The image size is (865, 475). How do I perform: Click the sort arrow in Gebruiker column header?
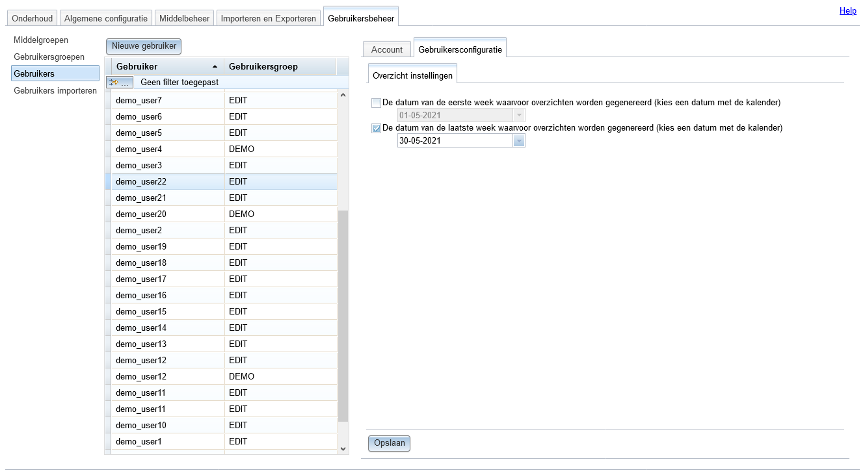(x=215, y=67)
